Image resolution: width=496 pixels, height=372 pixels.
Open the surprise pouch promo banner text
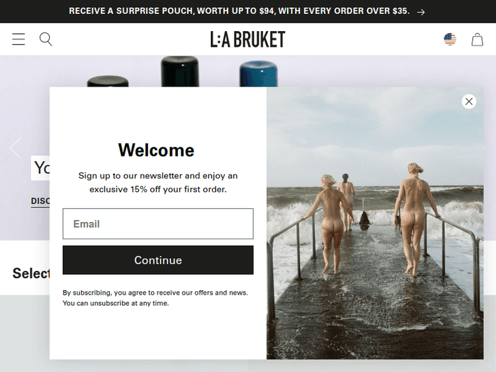tap(239, 11)
